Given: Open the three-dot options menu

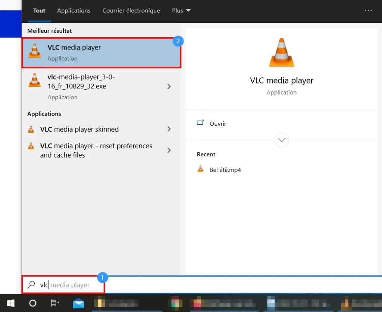Looking at the screenshot, I should point(368,10).
